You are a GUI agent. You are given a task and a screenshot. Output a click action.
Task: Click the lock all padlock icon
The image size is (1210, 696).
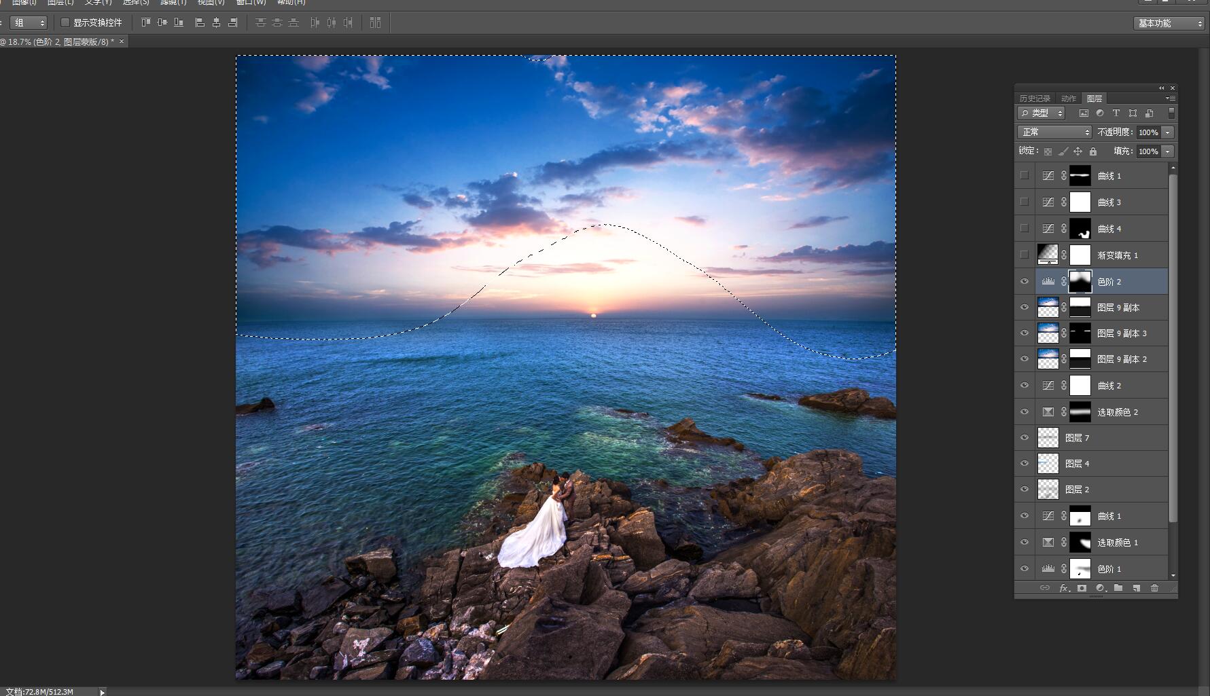pos(1093,151)
